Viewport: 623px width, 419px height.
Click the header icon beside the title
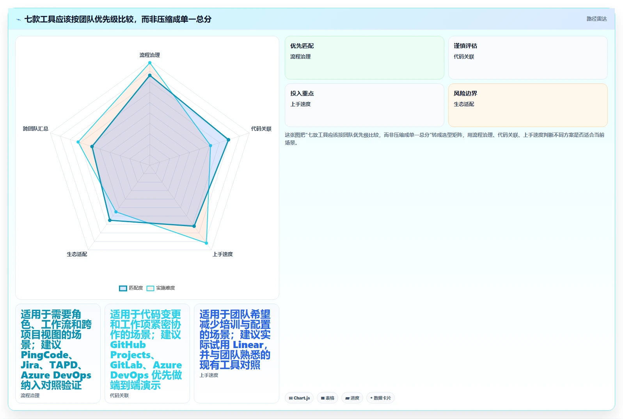[18, 19]
